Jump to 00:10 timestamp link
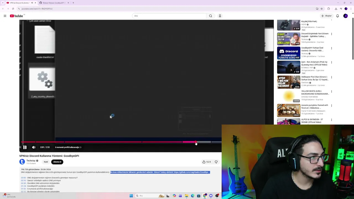The image size is (354, 199). pos(23,180)
